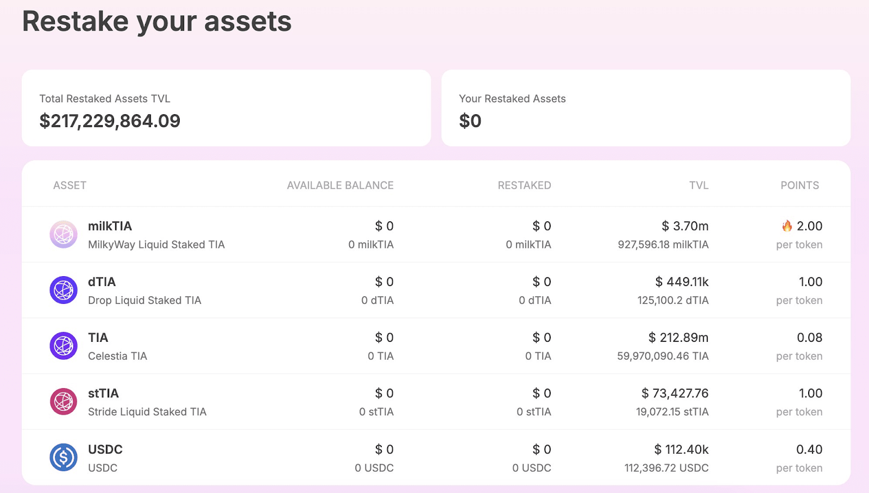This screenshot has width=869, height=493.
Task: Open the stTIA asset name
Action: click(103, 394)
